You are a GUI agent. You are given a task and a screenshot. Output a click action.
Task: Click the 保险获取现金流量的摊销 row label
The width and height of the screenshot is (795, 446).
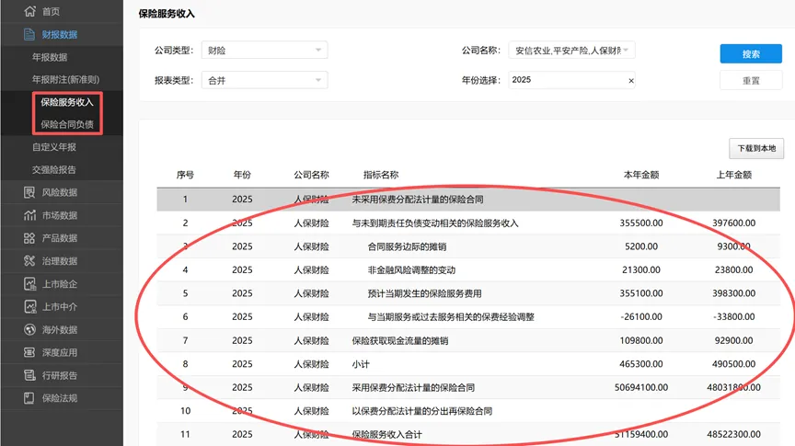400,340
